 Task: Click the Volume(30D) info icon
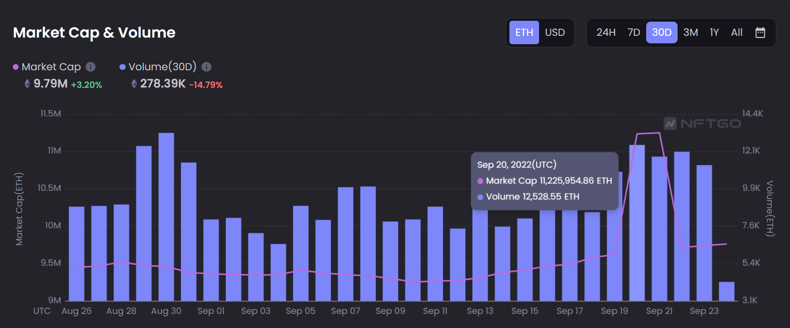(206, 67)
